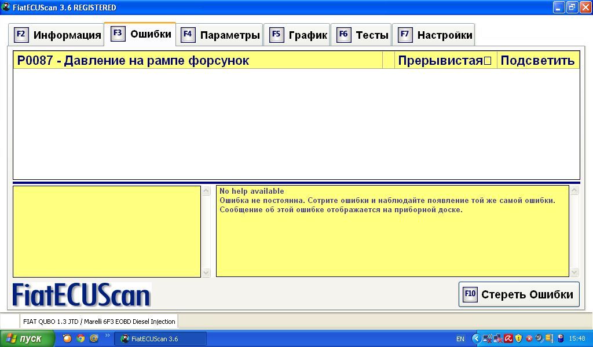Open the Настройки tab (F7)
The width and height of the screenshot is (593, 347).
coord(434,35)
